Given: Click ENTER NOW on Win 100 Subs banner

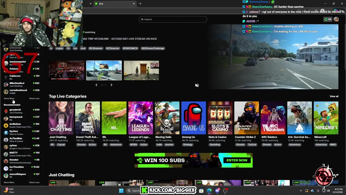Looking at the screenshot, I should click(x=237, y=160).
